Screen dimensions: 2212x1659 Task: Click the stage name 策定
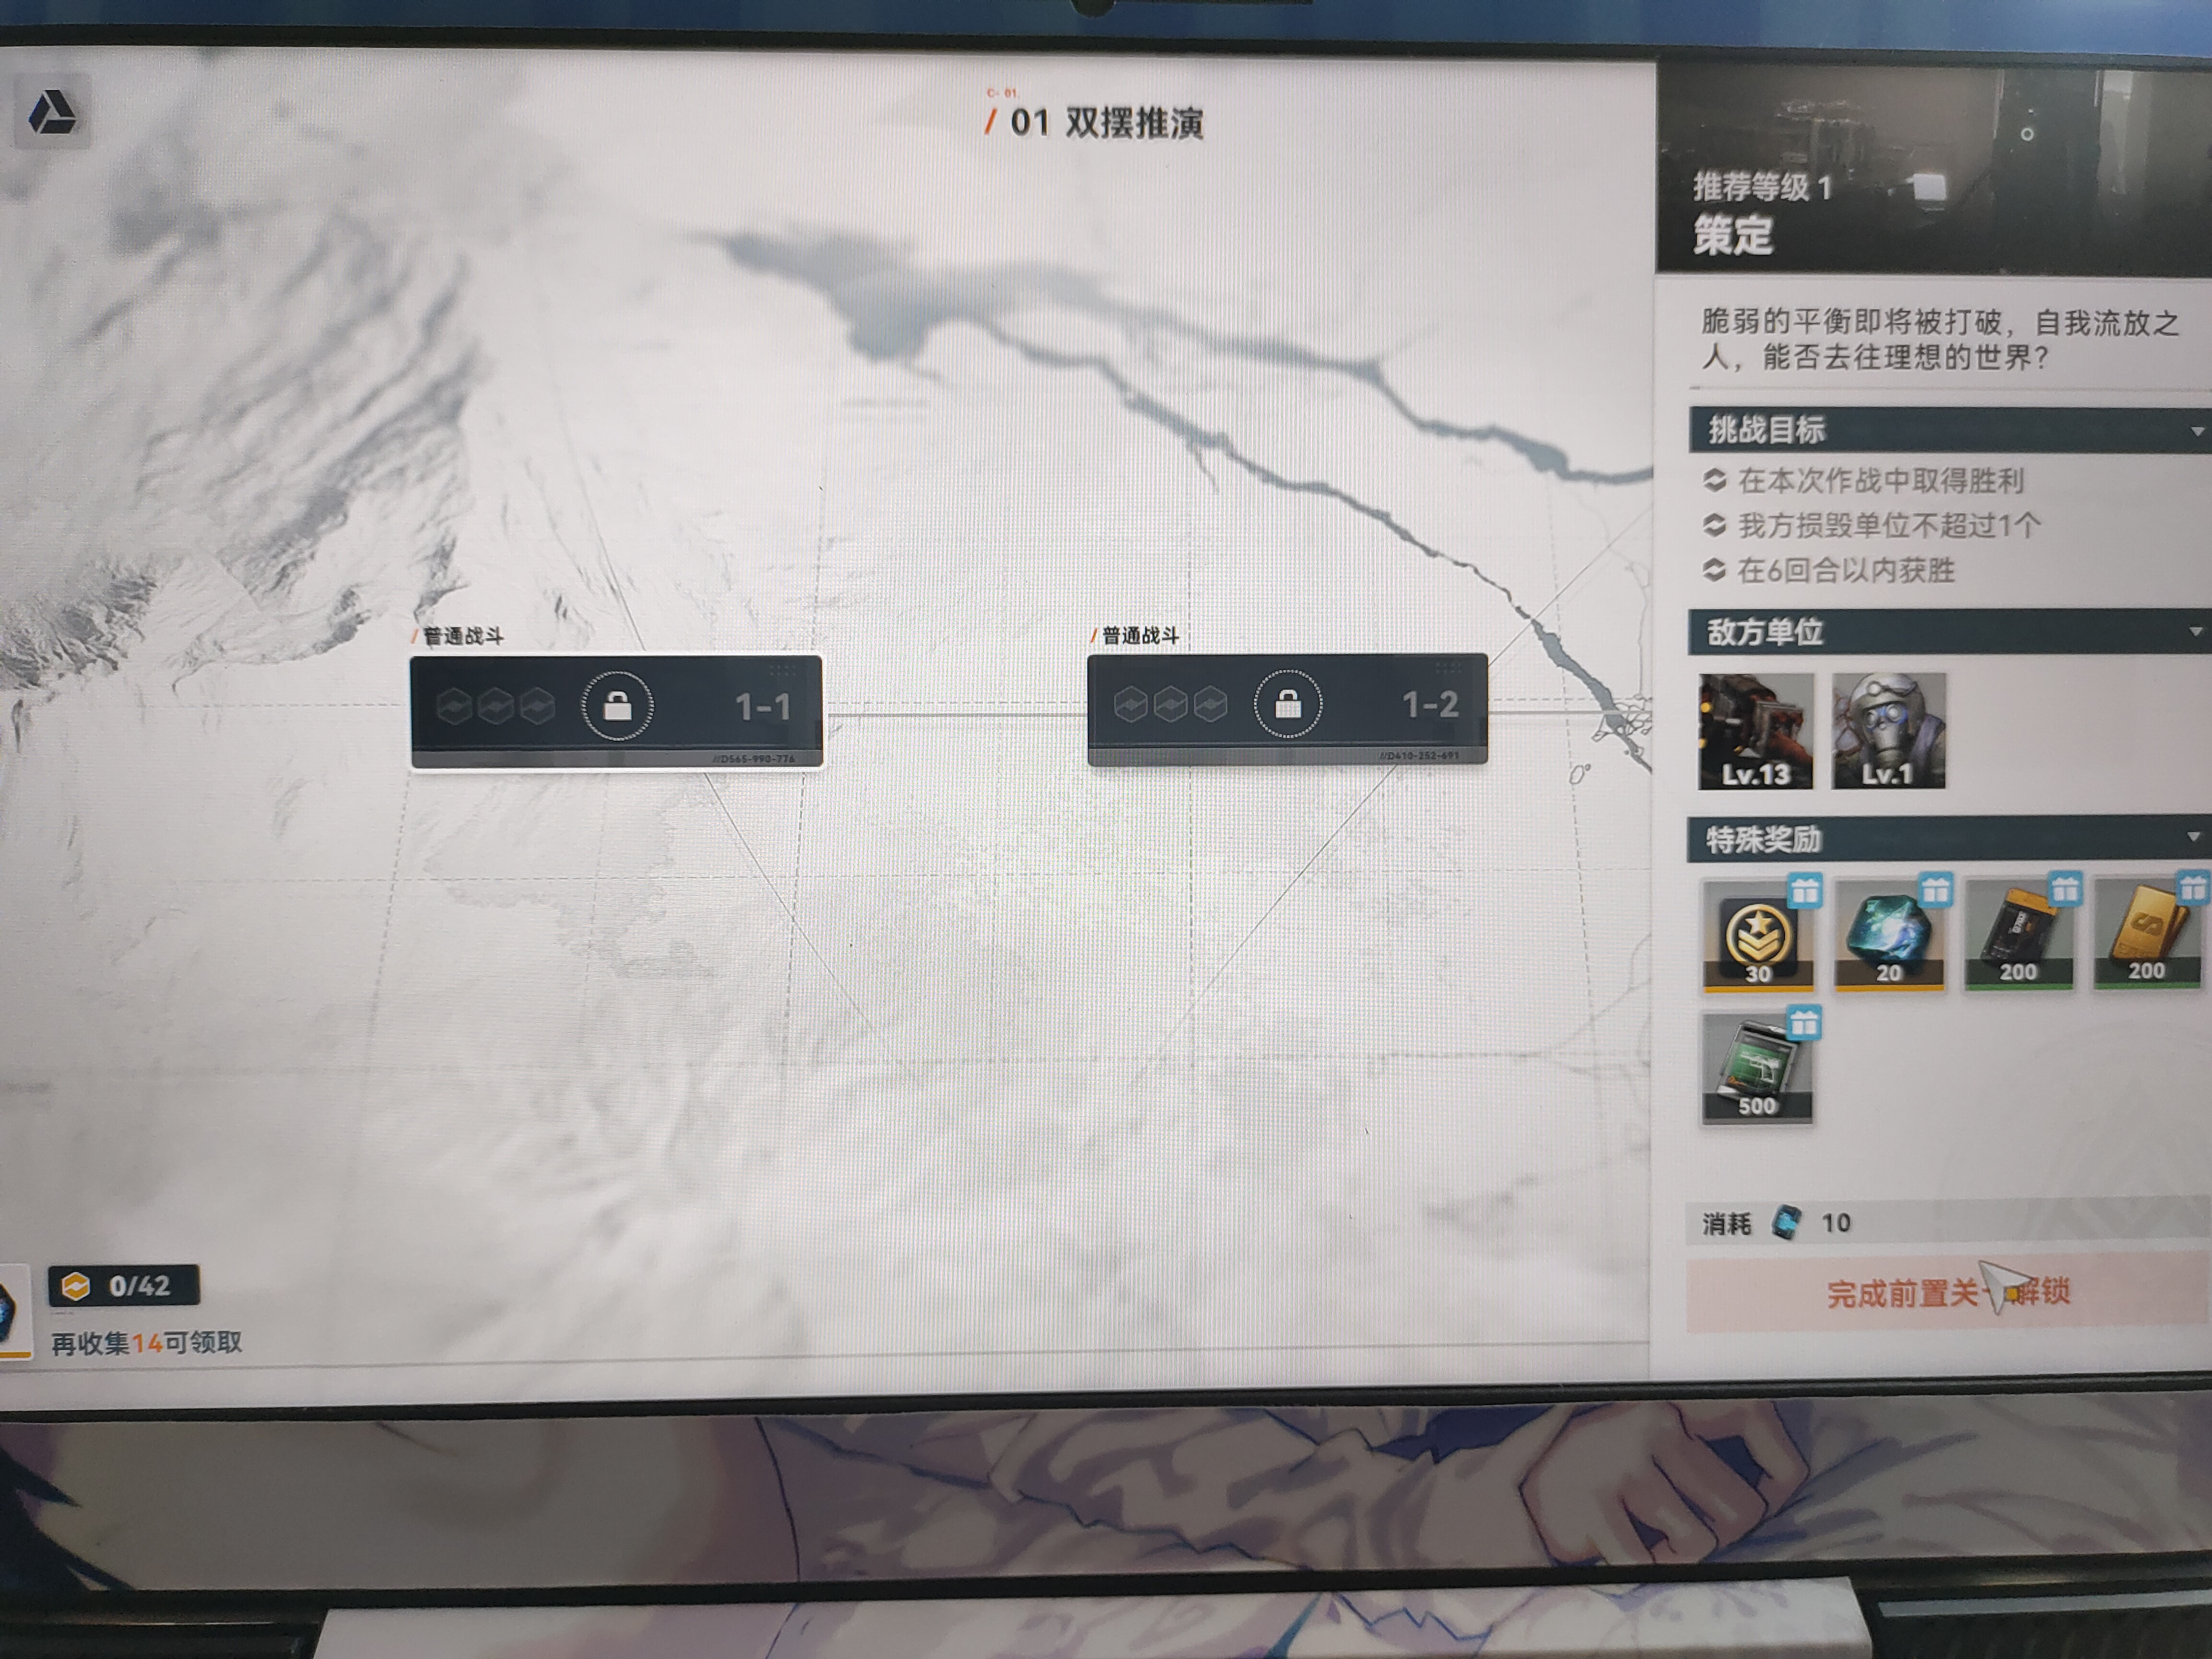tap(1733, 236)
